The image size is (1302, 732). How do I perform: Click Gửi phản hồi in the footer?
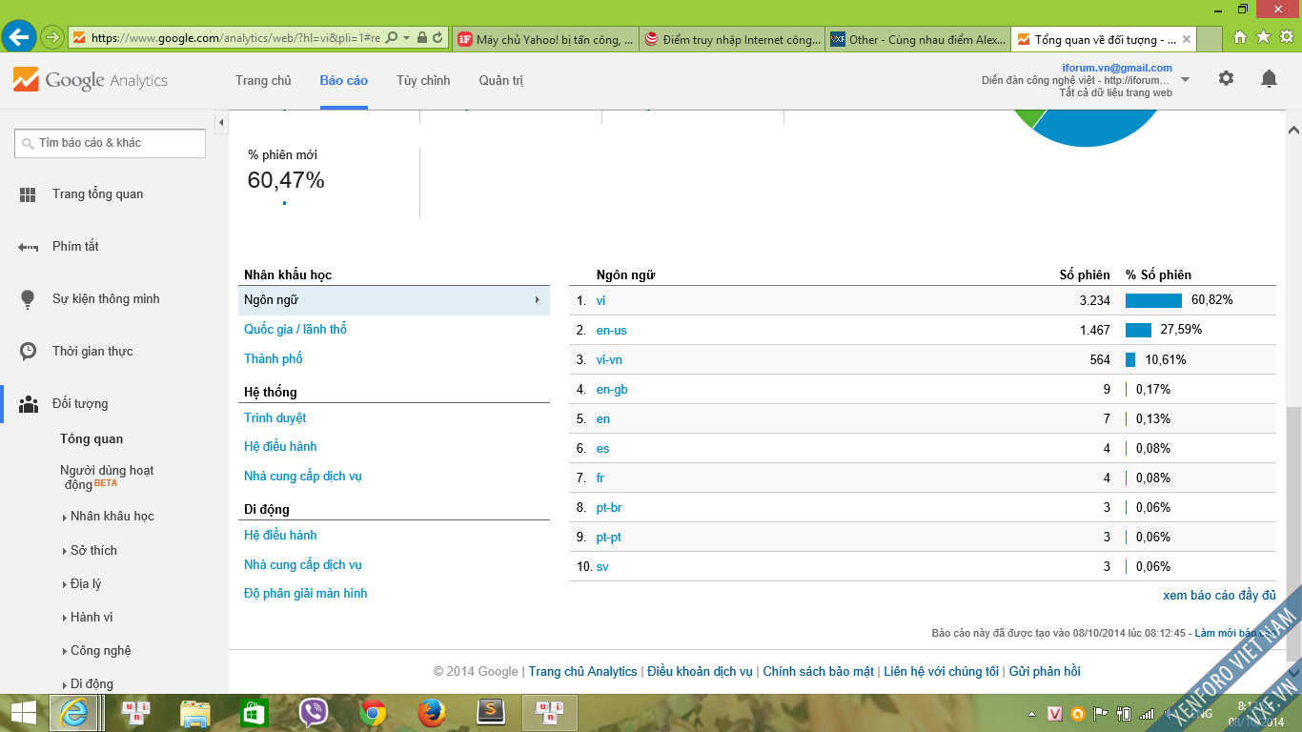(1045, 672)
